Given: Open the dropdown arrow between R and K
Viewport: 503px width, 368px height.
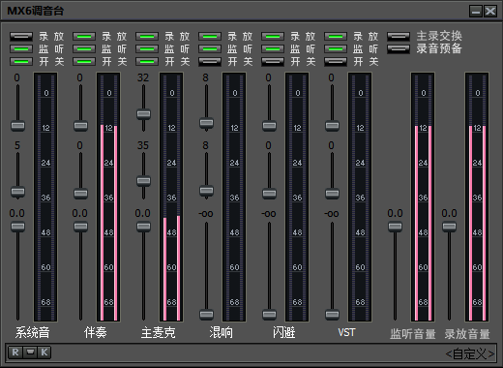Looking at the screenshot, I should click(x=30, y=353).
